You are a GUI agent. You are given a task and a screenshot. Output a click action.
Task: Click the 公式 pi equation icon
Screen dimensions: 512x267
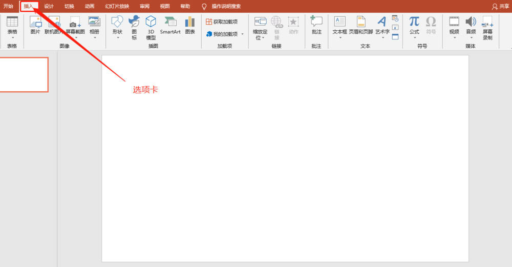(414, 22)
